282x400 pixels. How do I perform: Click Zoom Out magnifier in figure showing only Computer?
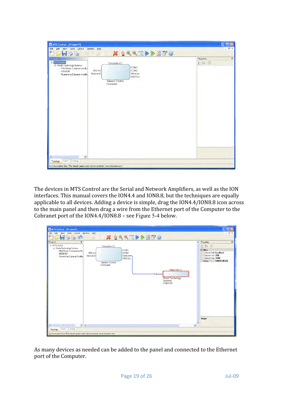tap(135, 53)
